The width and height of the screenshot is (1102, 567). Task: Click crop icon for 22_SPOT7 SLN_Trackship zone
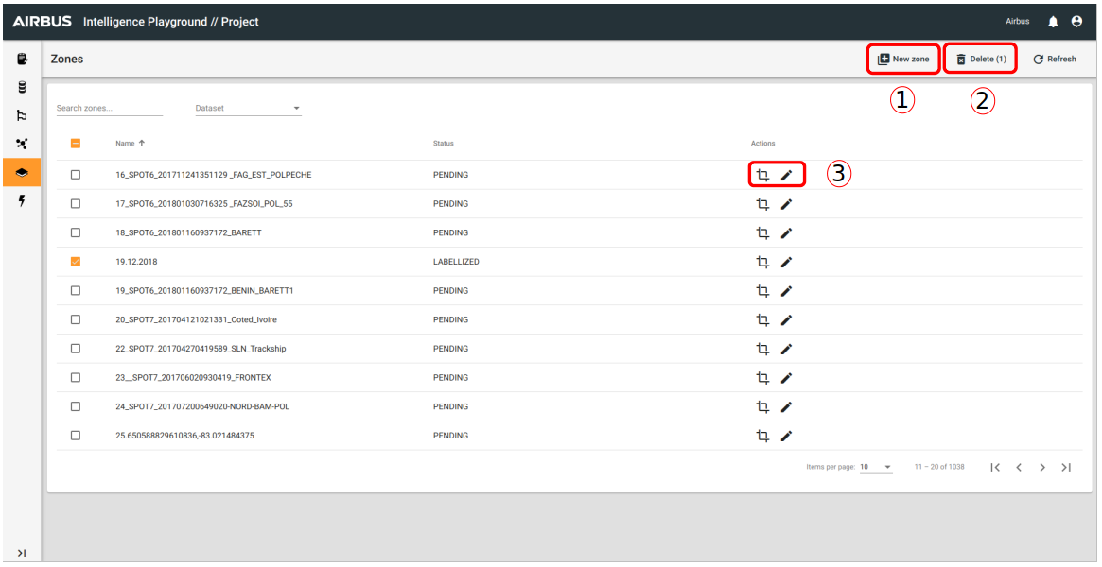[x=762, y=349]
